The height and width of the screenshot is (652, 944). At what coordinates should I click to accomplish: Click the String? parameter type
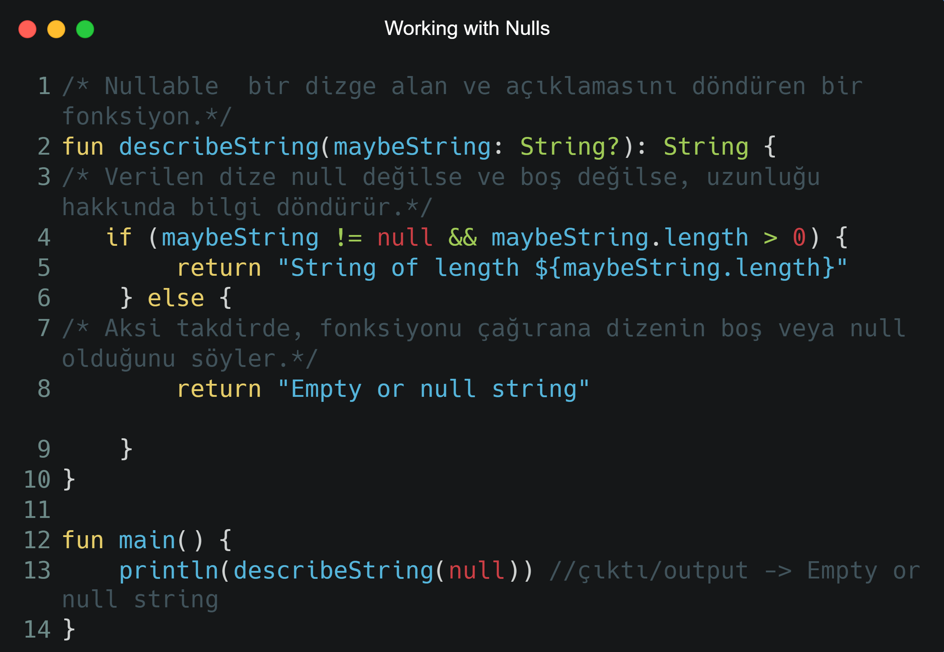click(569, 147)
